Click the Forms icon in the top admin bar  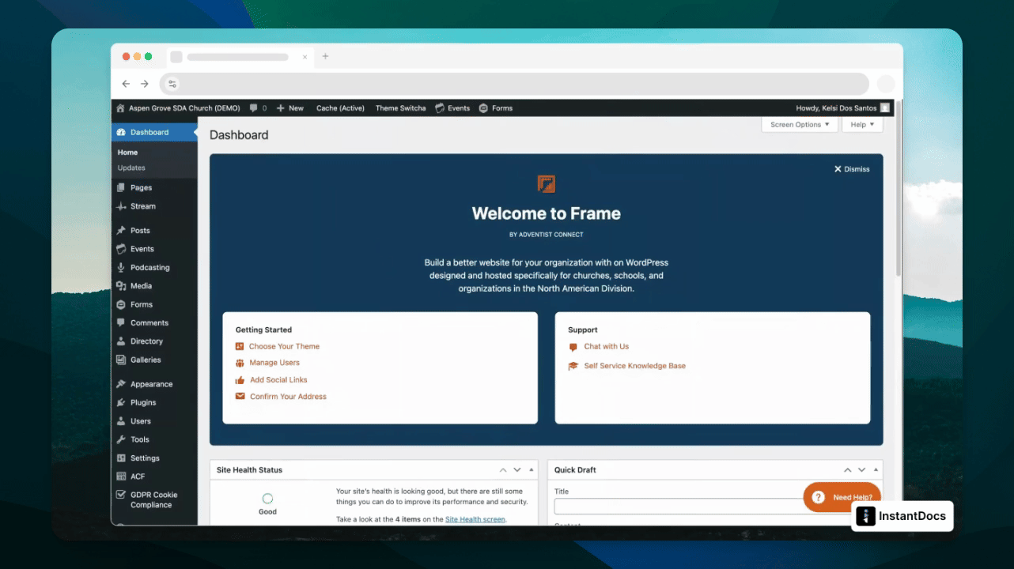pyautogui.click(x=483, y=108)
